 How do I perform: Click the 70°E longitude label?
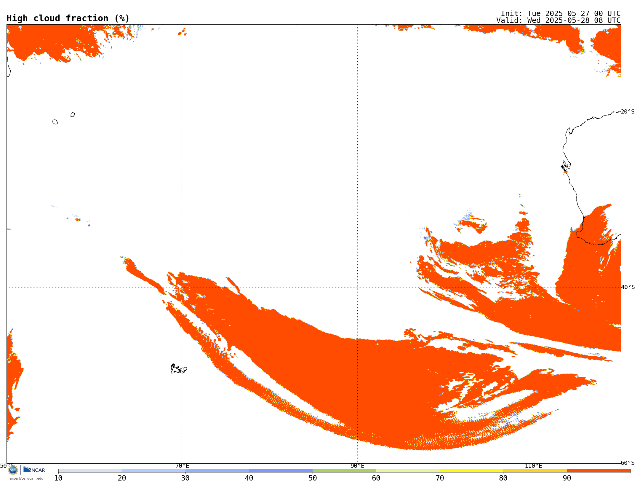point(182,466)
